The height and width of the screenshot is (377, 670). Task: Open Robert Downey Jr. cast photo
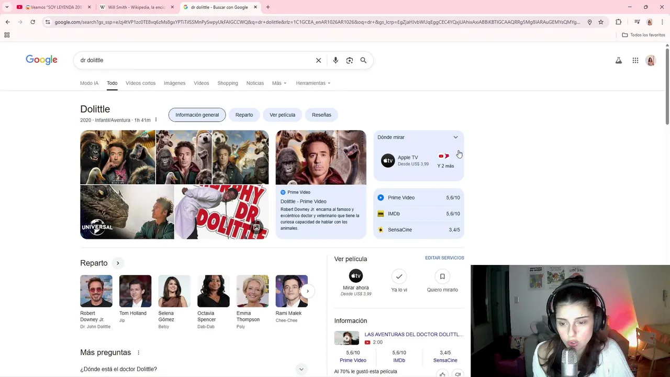tap(96, 291)
